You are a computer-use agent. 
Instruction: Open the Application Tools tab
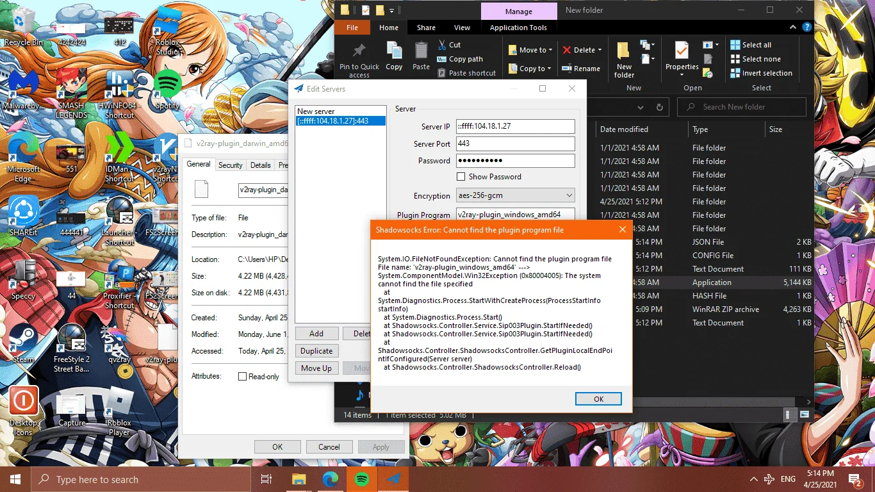point(518,28)
